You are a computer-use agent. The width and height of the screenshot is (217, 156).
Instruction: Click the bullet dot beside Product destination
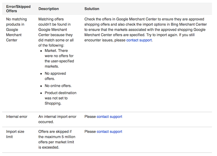point(41,93)
